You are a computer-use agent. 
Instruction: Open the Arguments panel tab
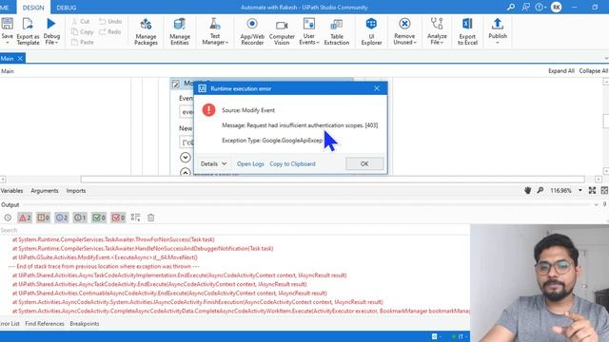(x=45, y=191)
